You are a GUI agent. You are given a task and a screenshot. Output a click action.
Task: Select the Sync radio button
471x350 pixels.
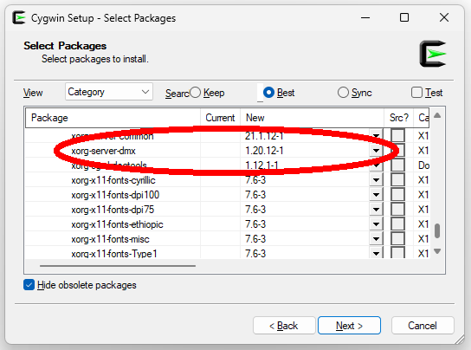click(343, 93)
